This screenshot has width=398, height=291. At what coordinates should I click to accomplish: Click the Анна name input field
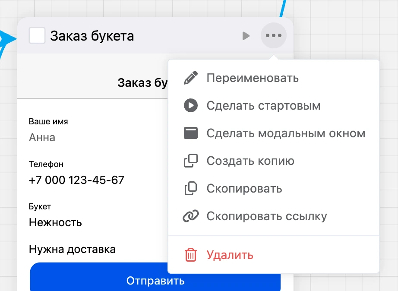(x=42, y=137)
